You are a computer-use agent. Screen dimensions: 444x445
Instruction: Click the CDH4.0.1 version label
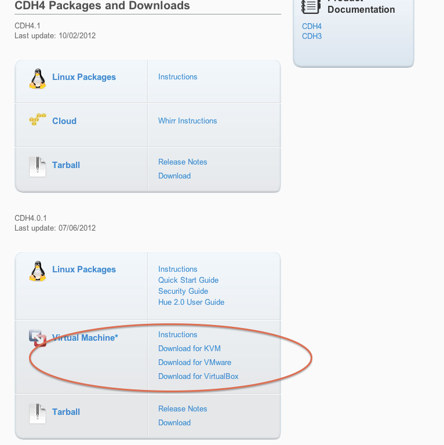pyautogui.click(x=31, y=218)
